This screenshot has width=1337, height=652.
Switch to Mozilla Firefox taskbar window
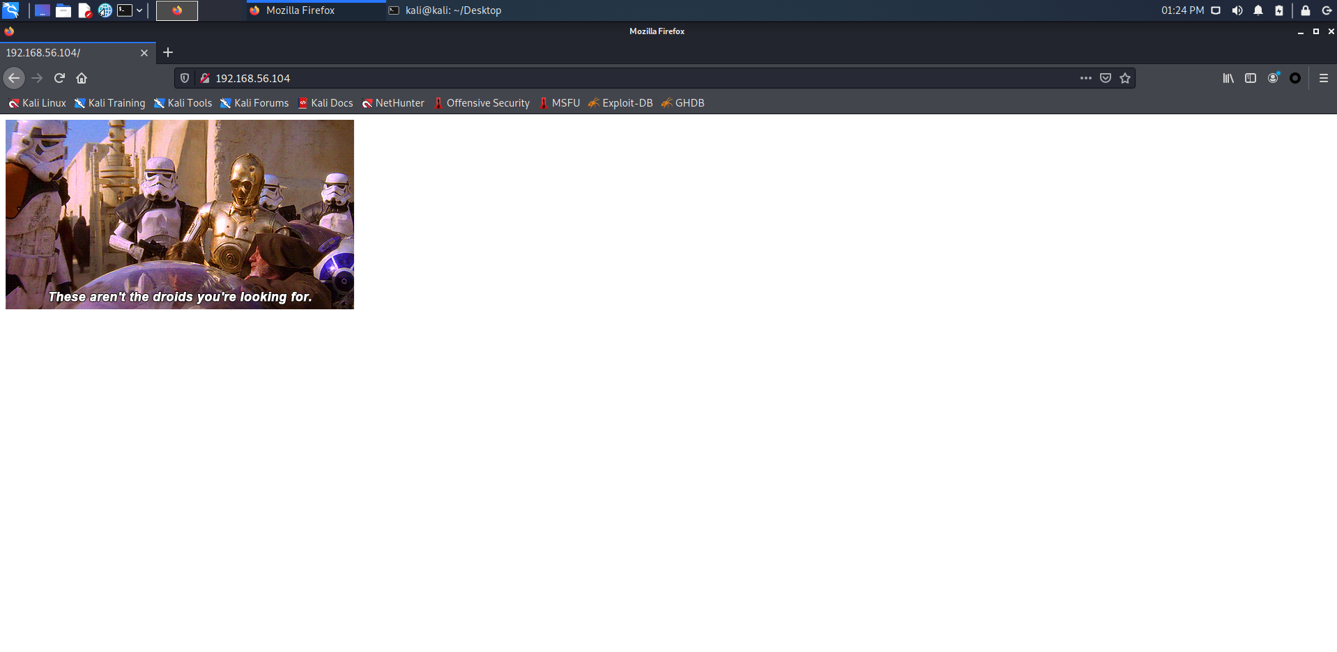click(x=316, y=10)
